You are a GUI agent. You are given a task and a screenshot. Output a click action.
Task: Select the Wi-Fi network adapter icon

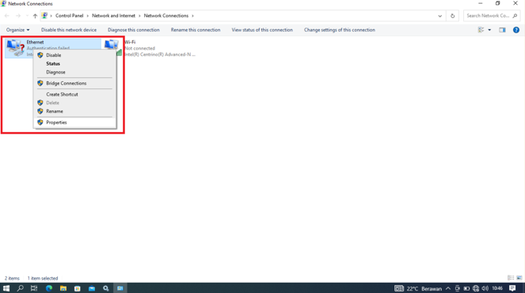tap(112, 47)
